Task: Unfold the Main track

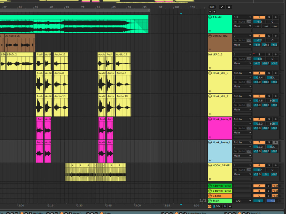Action: [210, 201]
